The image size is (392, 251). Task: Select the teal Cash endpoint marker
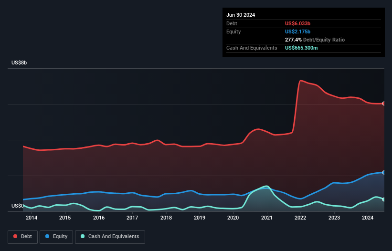point(384,199)
